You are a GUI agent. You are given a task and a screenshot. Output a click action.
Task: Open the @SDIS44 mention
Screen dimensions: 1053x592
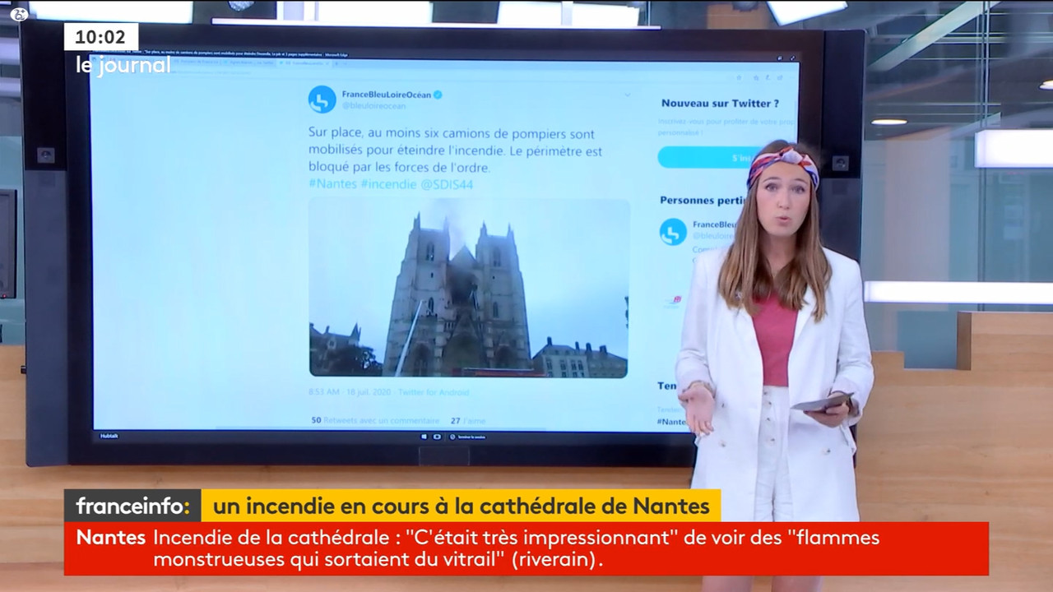[x=447, y=184]
